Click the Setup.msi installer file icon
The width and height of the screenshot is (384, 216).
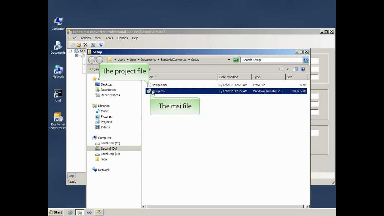[149, 91]
